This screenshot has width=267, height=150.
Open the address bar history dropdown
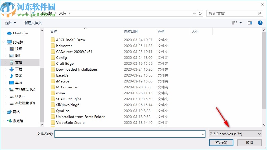[x=194, y=14]
